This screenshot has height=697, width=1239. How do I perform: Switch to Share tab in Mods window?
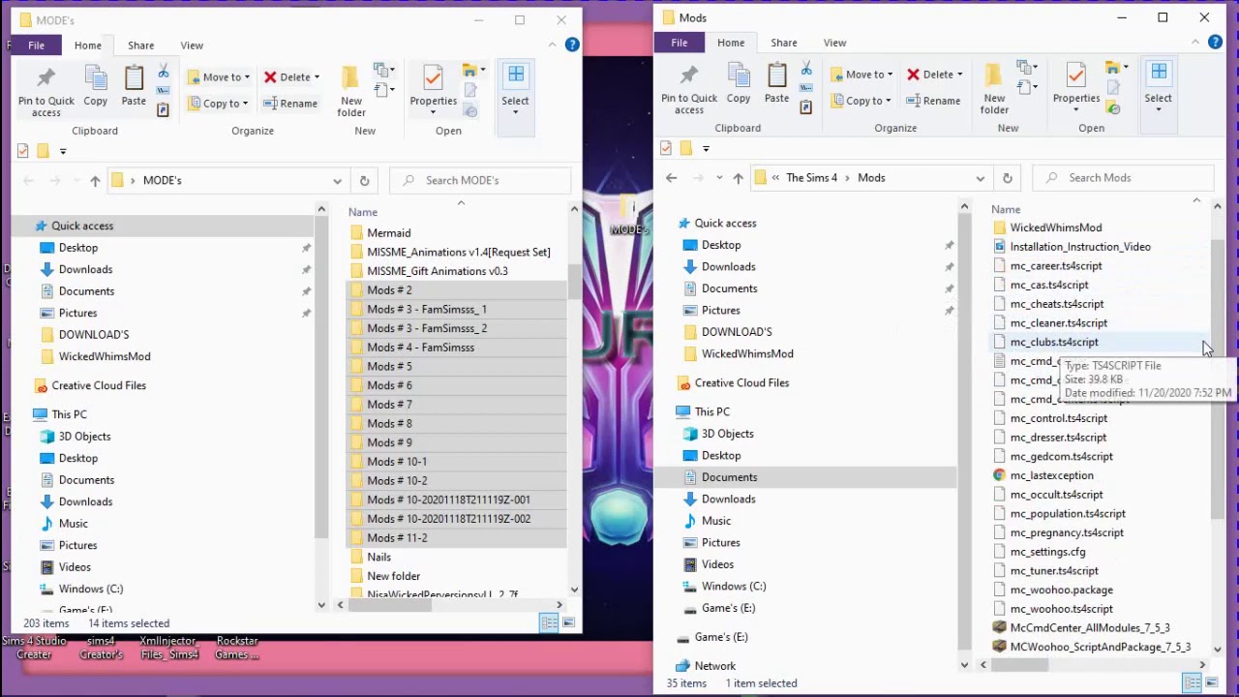[784, 43]
